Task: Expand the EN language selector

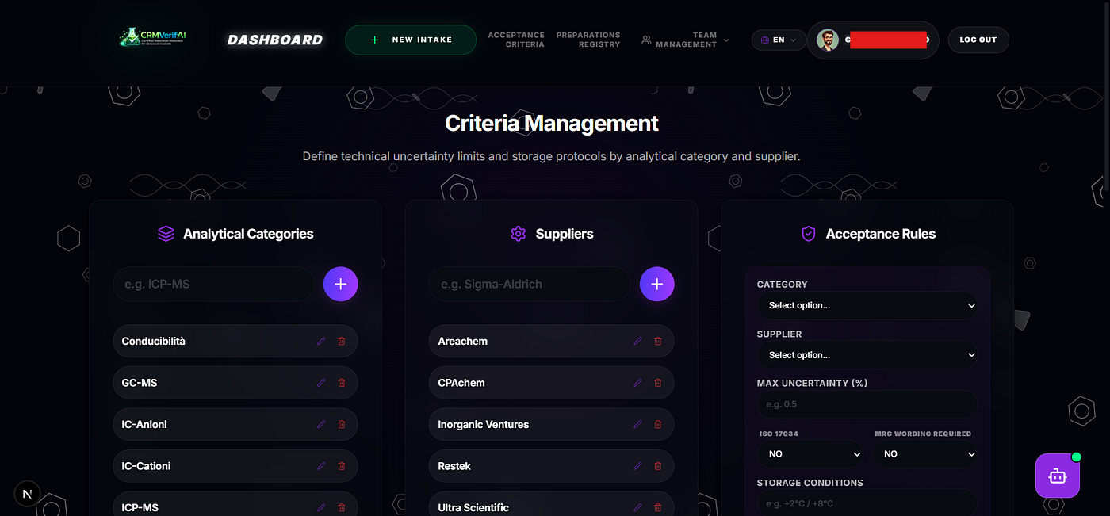Action: click(779, 40)
